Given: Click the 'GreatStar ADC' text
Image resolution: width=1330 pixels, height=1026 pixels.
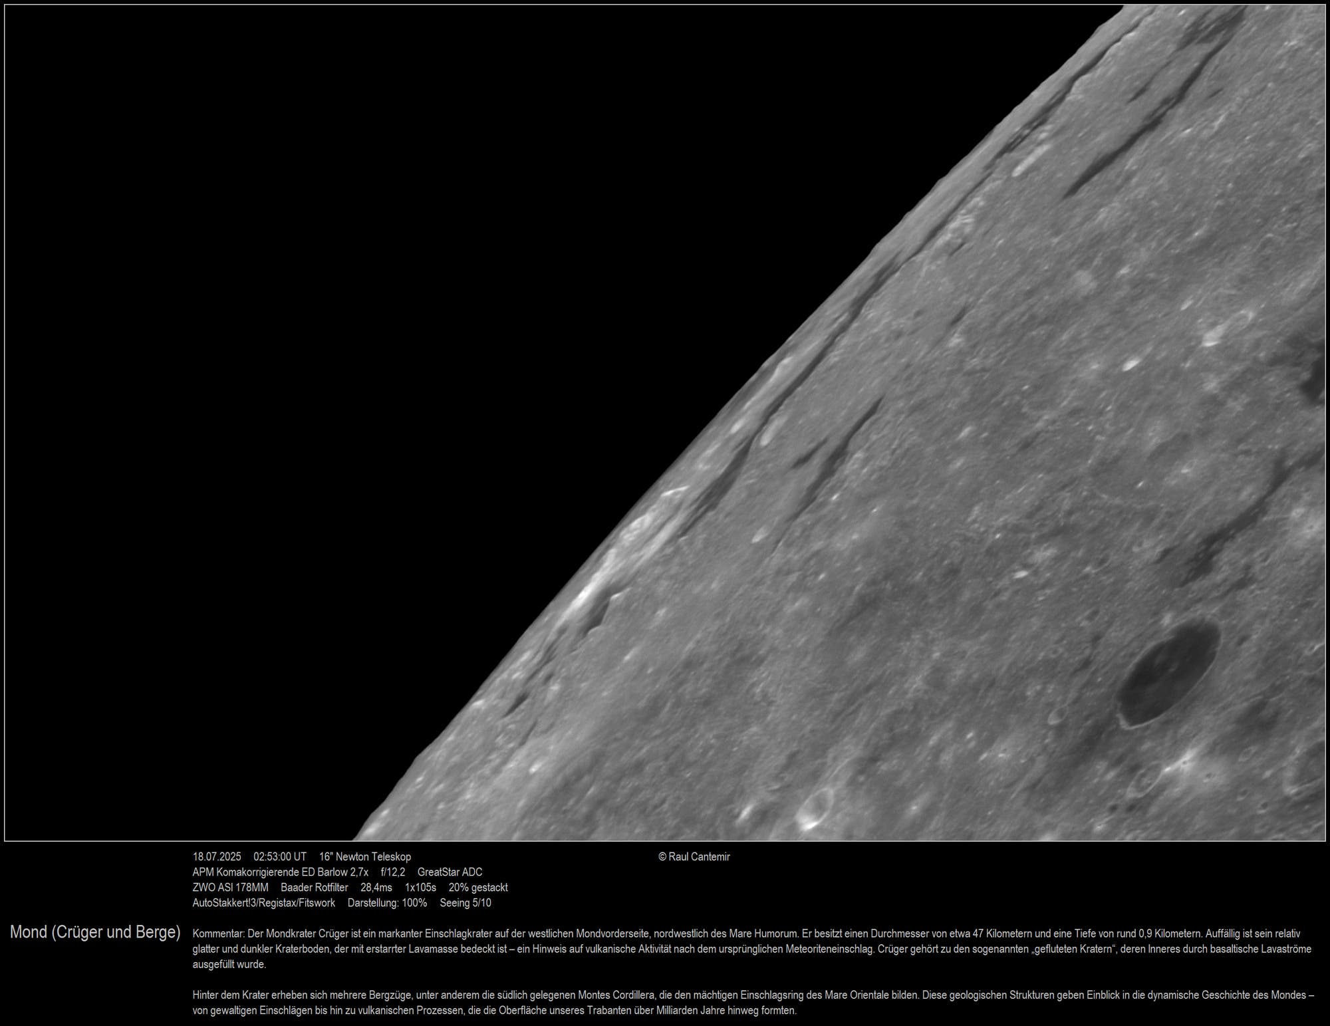Looking at the screenshot, I should (x=450, y=872).
